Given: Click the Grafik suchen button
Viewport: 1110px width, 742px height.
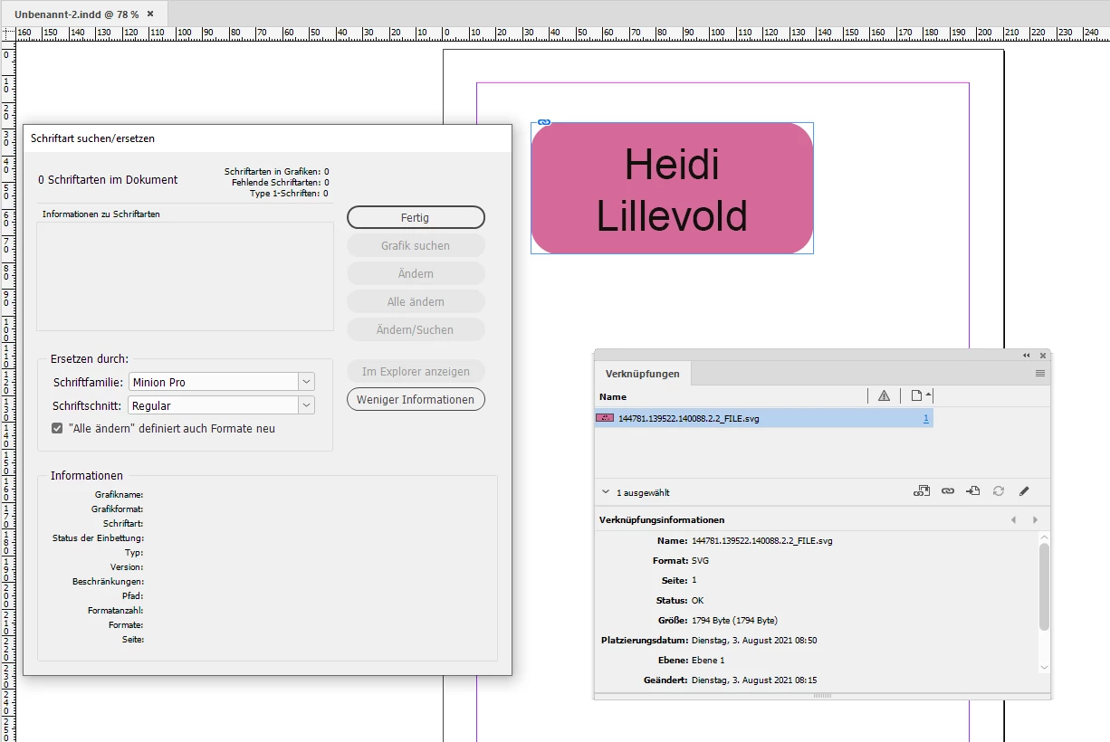Looking at the screenshot, I should click(416, 245).
